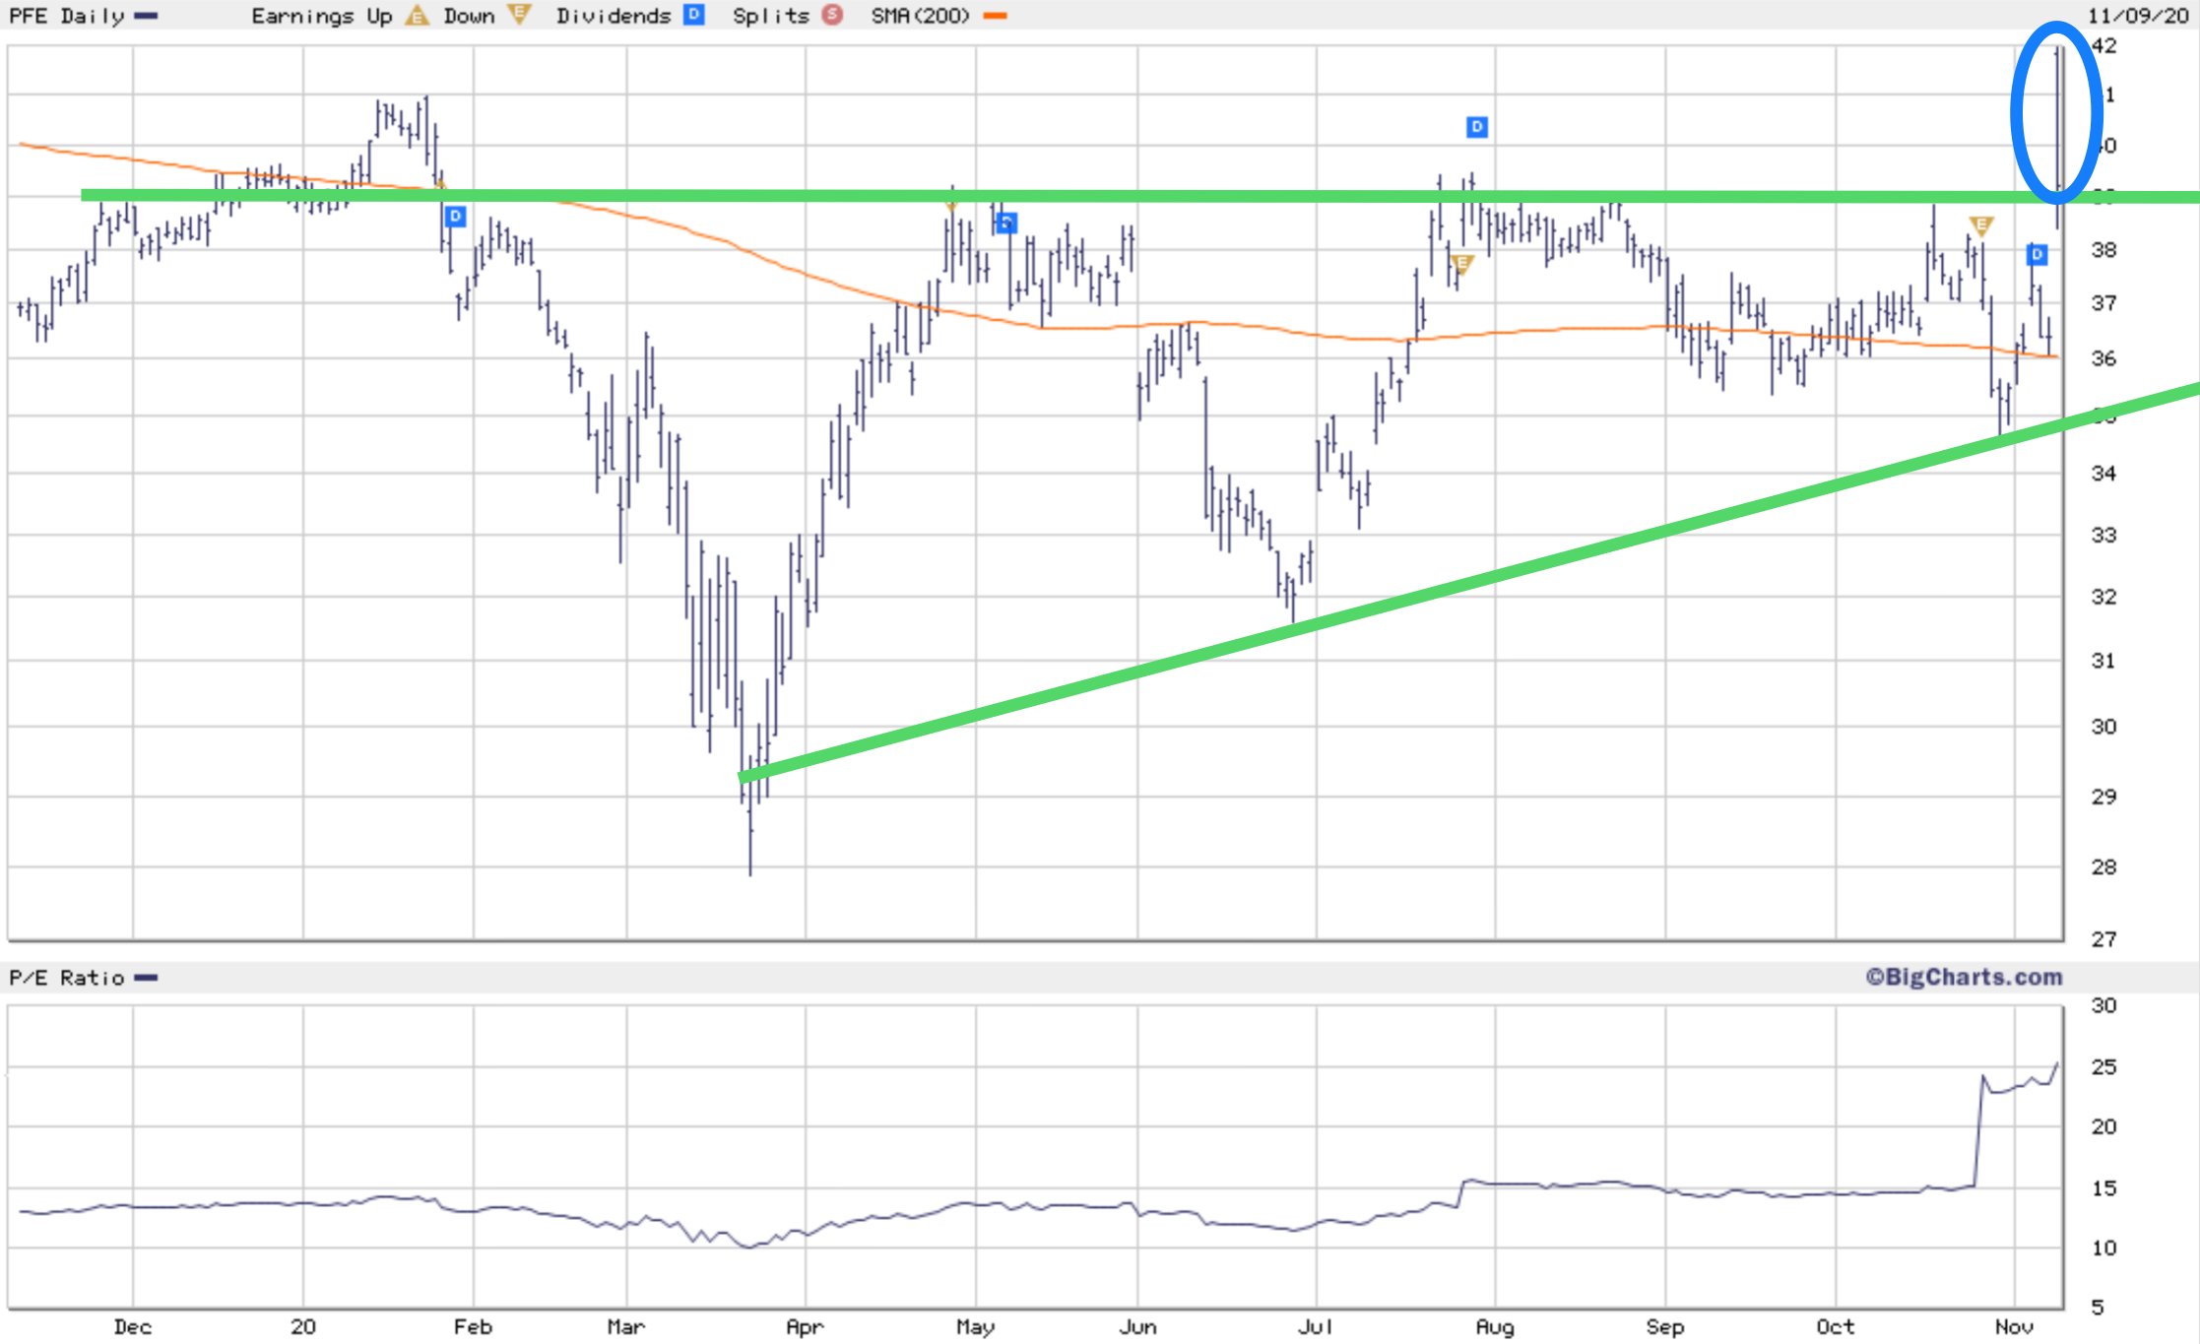Click the Apr label on the time axis
The width and height of the screenshot is (2200, 1344).
(x=805, y=1326)
